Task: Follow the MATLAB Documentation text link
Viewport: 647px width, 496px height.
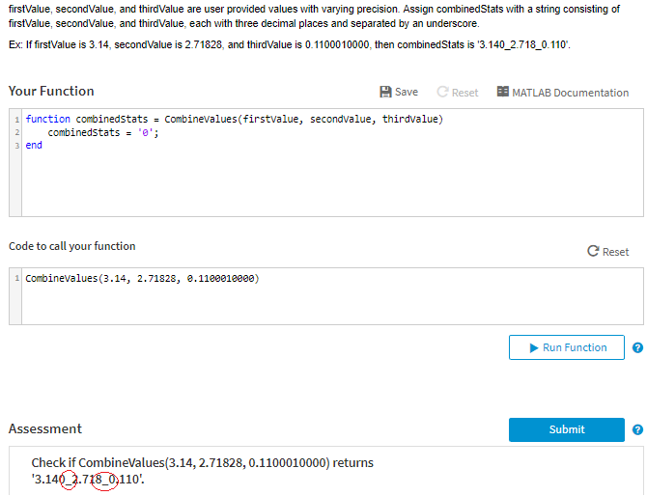Action: (x=570, y=93)
